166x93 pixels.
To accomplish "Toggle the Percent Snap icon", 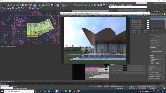I will click(x=67, y=5).
